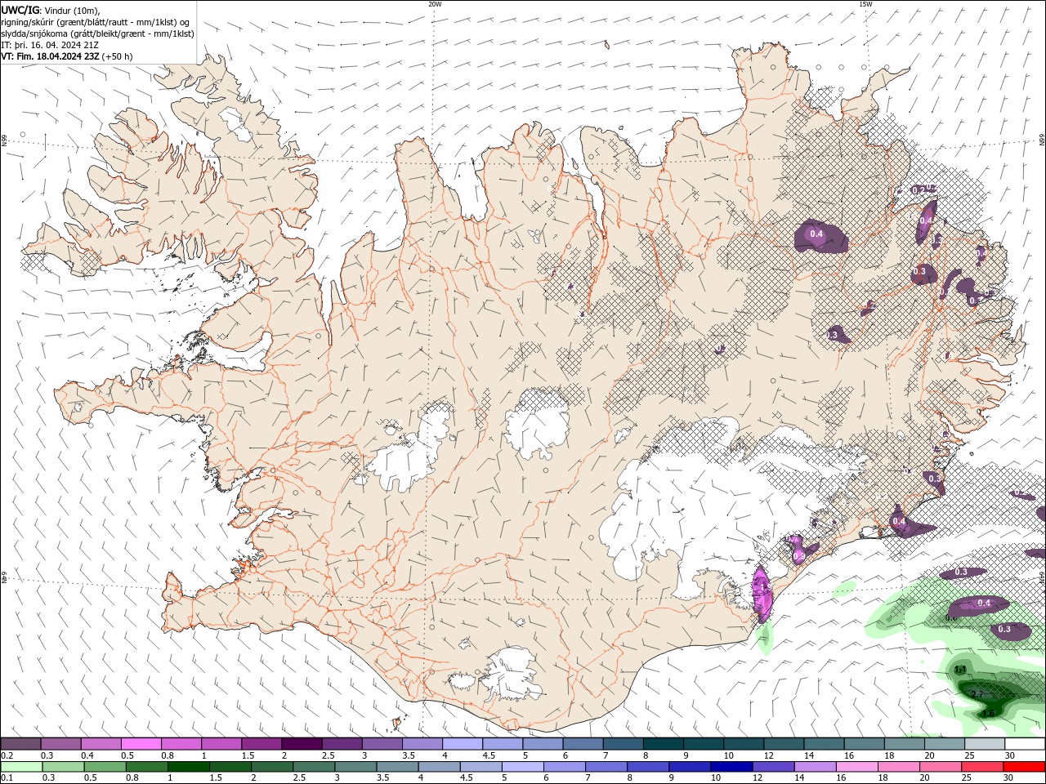Click the 0.2 swatch in the purple snow legend
This screenshot has width=1046, height=784.
[20, 744]
